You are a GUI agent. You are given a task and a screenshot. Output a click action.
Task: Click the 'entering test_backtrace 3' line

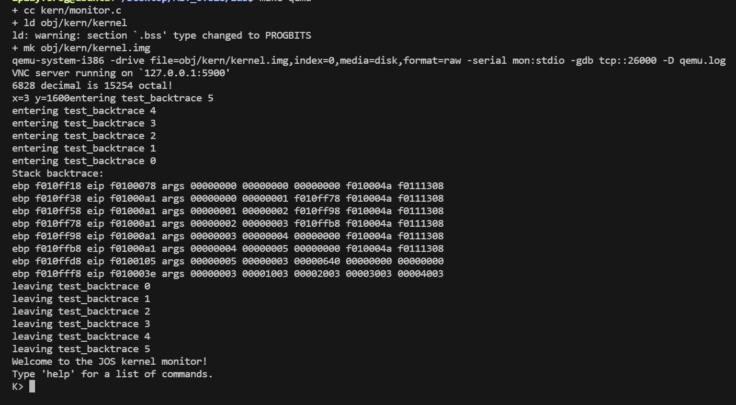84,123
